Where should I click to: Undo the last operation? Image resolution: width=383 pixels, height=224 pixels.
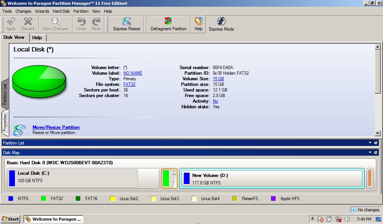pyautogui.click(x=81, y=21)
